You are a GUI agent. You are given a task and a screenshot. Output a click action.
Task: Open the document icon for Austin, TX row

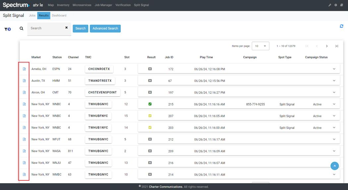(x=24, y=81)
